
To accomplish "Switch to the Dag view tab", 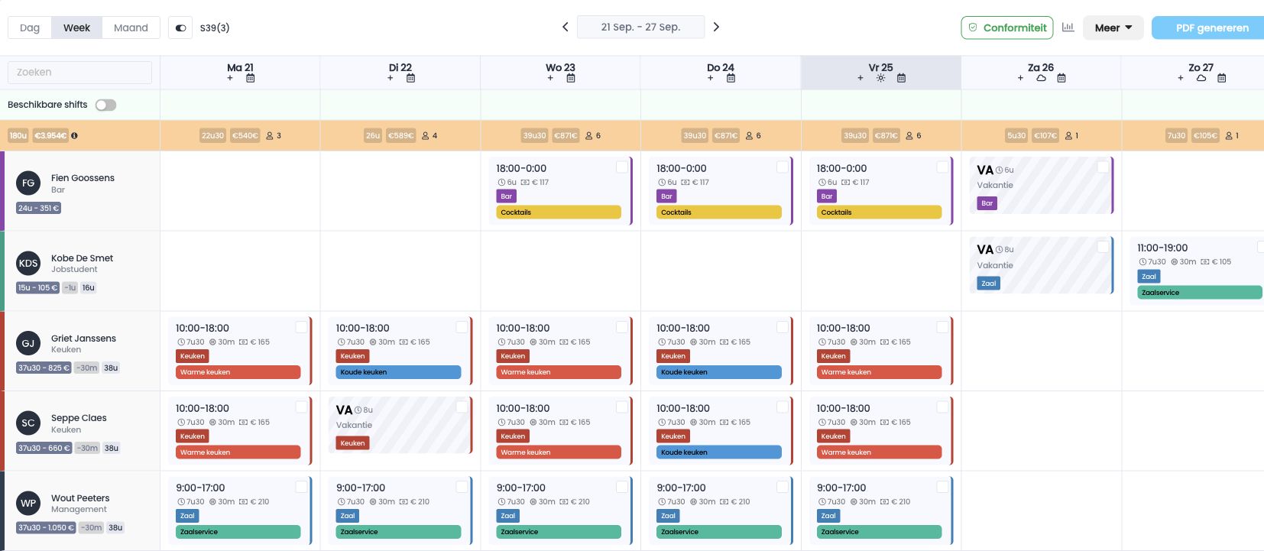I will [x=30, y=28].
